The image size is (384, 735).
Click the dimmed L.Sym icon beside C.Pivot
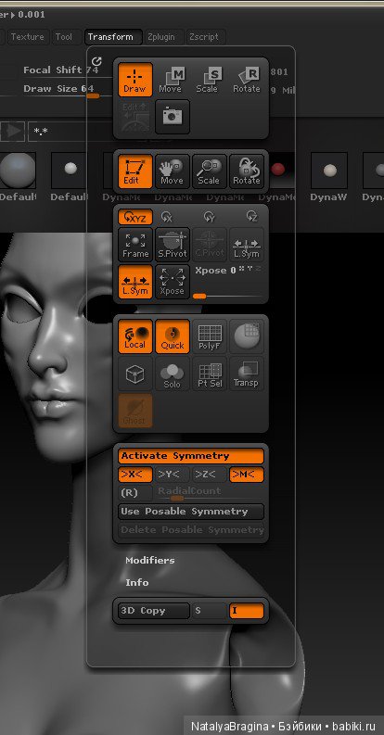247,244
